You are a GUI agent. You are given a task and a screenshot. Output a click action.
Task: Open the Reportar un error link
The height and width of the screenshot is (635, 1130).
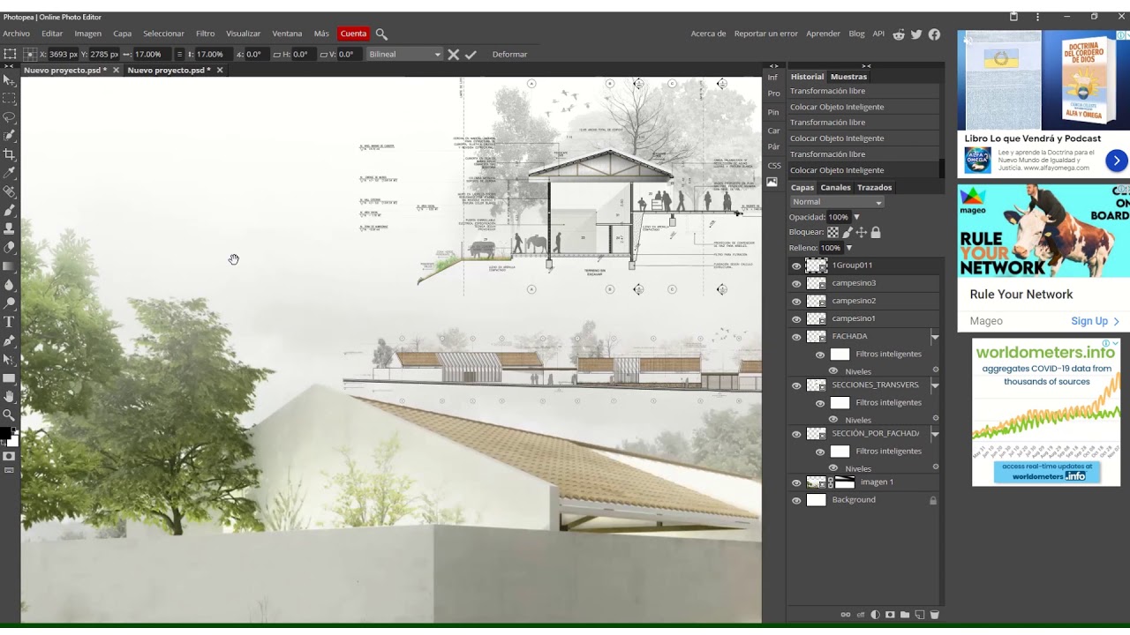tap(765, 34)
